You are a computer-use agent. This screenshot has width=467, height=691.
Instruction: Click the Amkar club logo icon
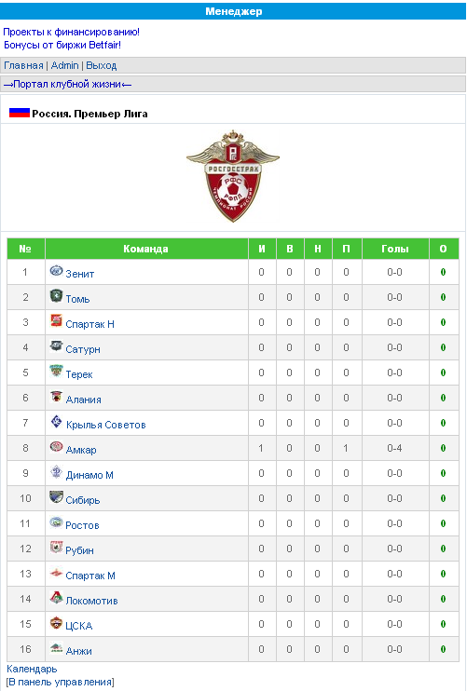tap(57, 447)
